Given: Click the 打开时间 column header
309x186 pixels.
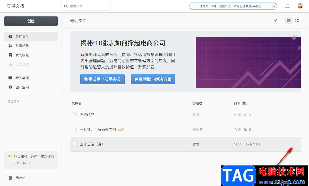Looking at the screenshot, I should (x=241, y=103).
